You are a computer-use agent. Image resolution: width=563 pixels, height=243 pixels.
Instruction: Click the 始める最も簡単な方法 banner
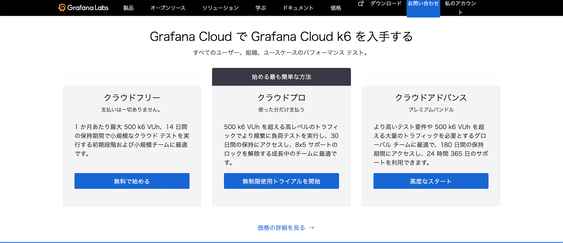point(281,77)
